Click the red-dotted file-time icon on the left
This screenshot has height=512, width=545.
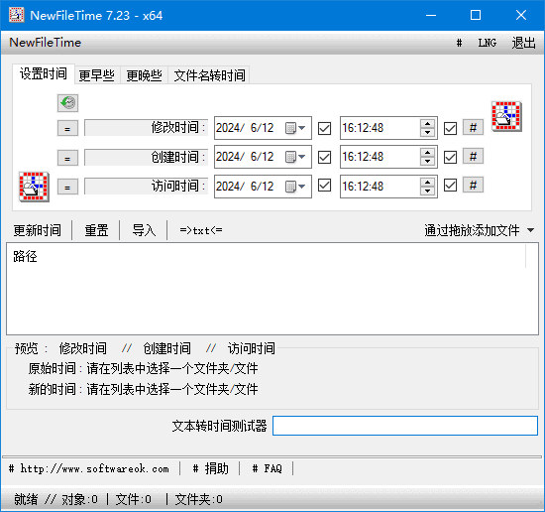click(x=34, y=187)
